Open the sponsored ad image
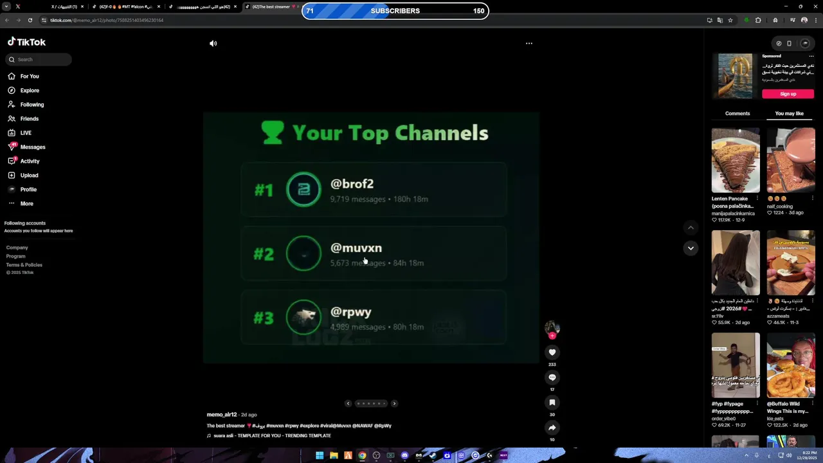Image resolution: width=823 pixels, height=463 pixels. [735, 76]
